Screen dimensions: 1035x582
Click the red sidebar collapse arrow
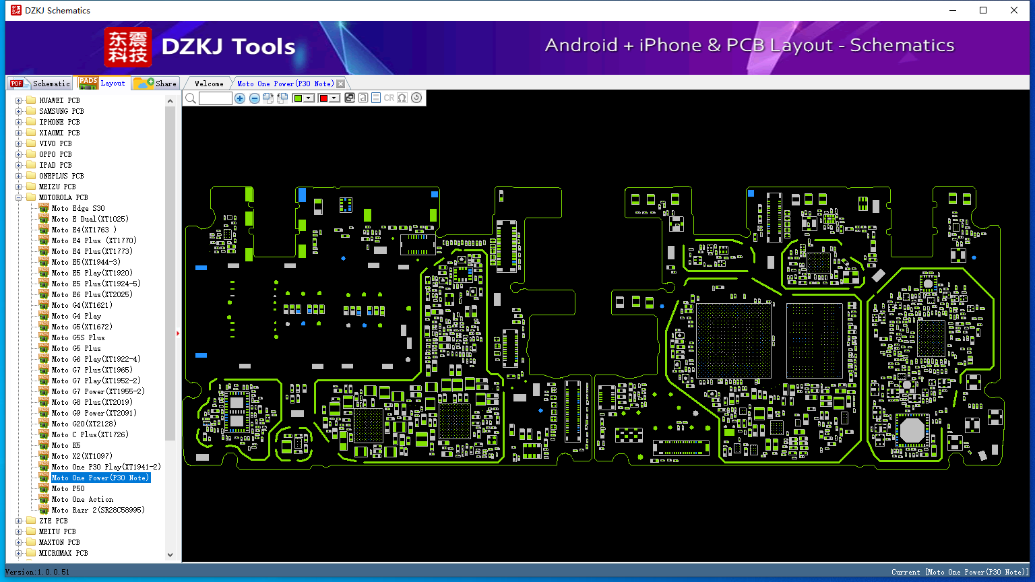click(x=178, y=333)
